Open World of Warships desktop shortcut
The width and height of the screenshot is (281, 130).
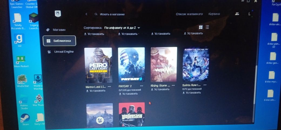coord(38,82)
